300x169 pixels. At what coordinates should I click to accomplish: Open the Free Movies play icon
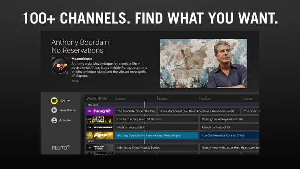54,110
